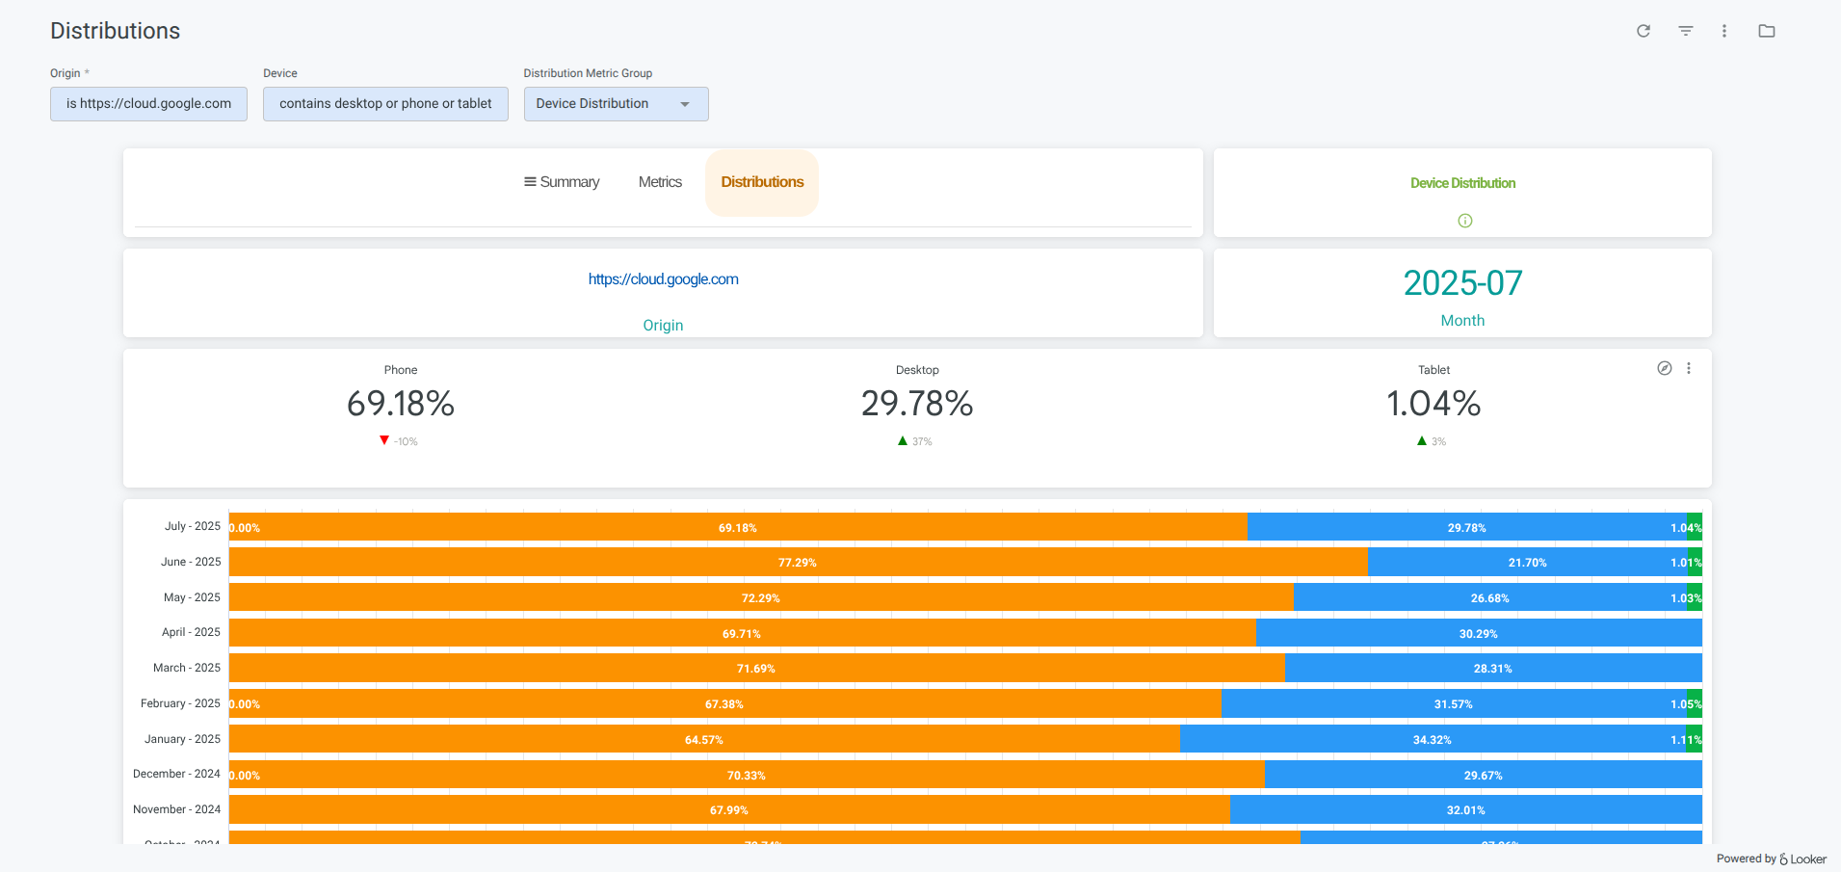Click the November 2024 blue 32.01% bar
The height and width of the screenshot is (872, 1841).
[x=1466, y=809]
